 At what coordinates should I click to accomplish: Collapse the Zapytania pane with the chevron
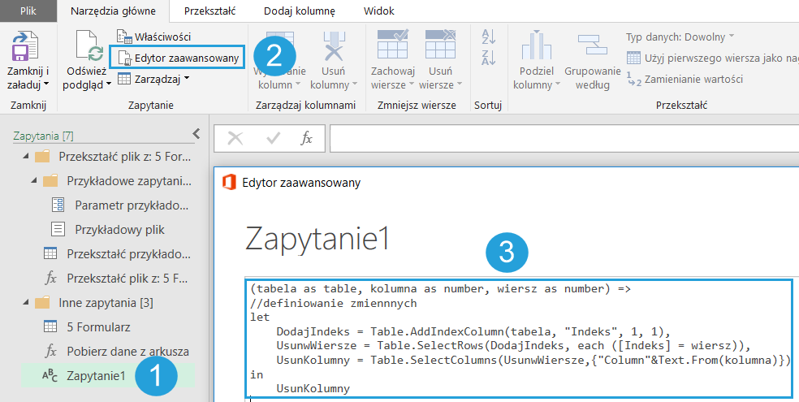coord(196,135)
